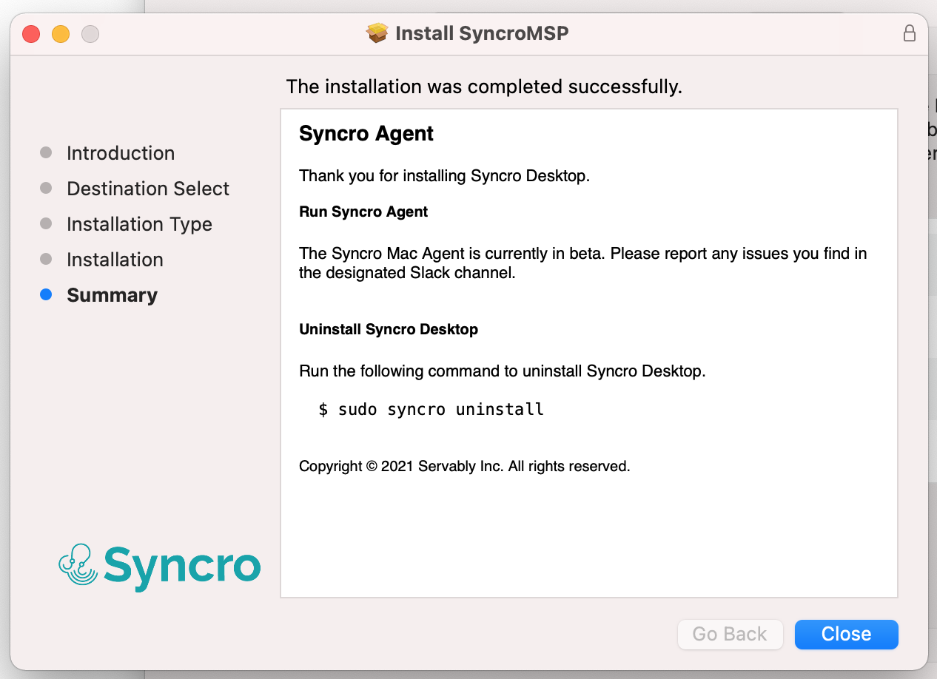Click the grayed-out zoom window button

tap(90, 34)
